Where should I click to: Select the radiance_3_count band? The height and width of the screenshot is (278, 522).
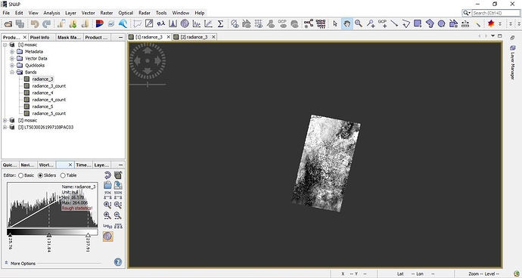point(49,86)
